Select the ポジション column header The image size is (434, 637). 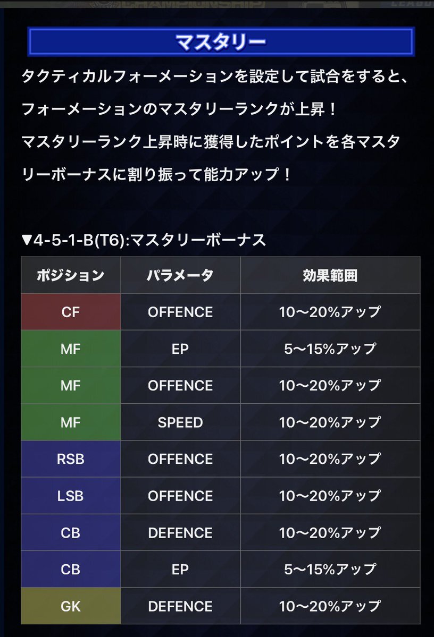[x=71, y=275]
